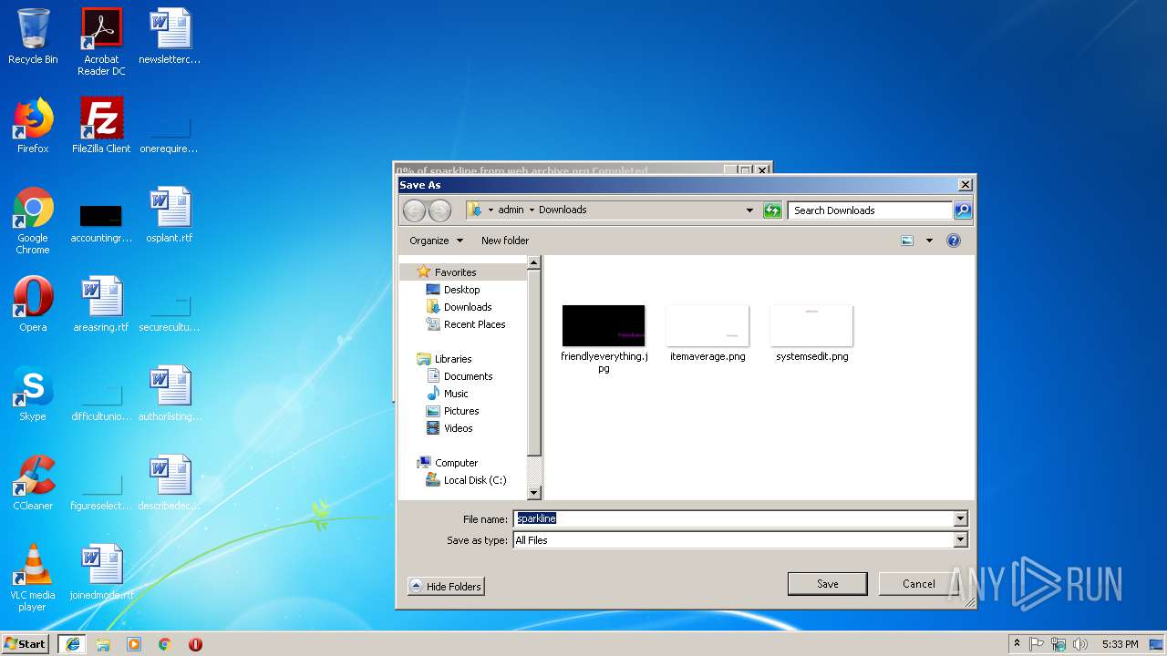The height and width of the screenshot is (656, 1167).
Task: Open VLC media player desktop shortcut
Action: [x=33, y=578]
